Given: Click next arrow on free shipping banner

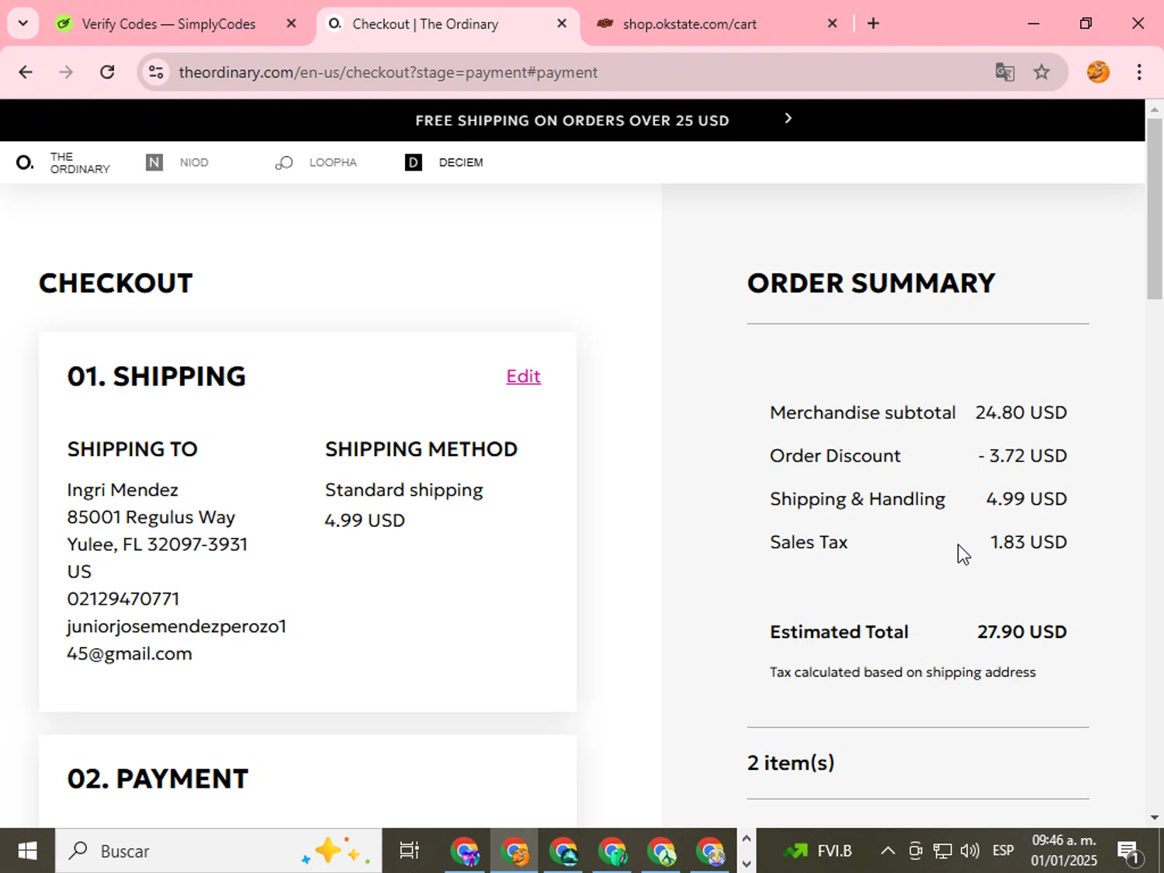Looking at the screenshot, I should click(788, 118).
